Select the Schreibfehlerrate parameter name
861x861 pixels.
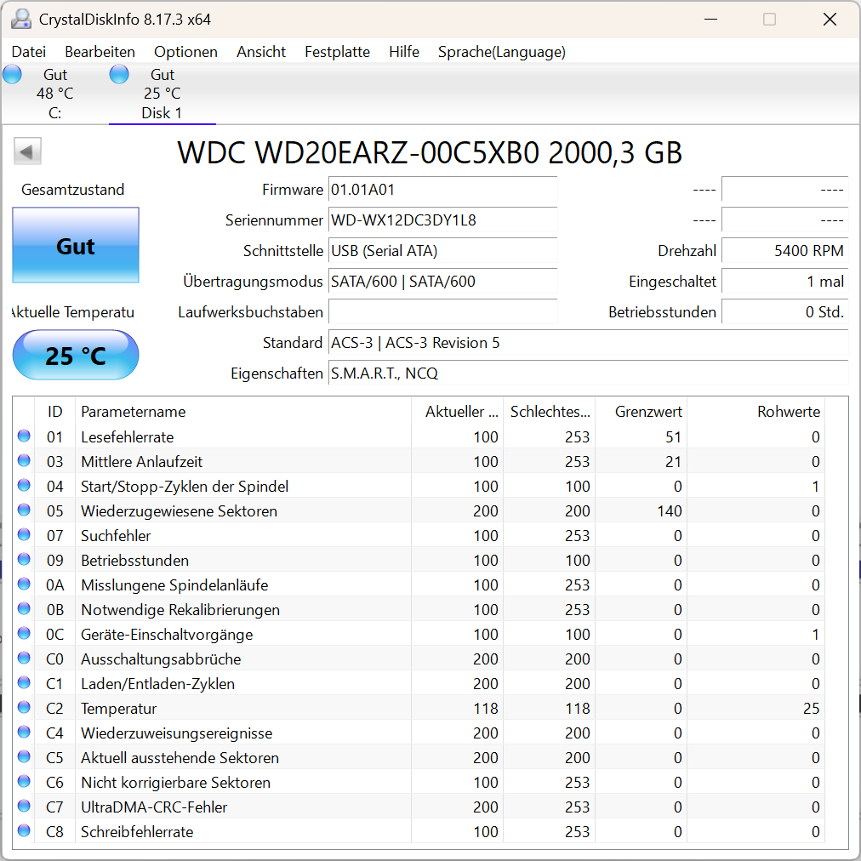137,832
